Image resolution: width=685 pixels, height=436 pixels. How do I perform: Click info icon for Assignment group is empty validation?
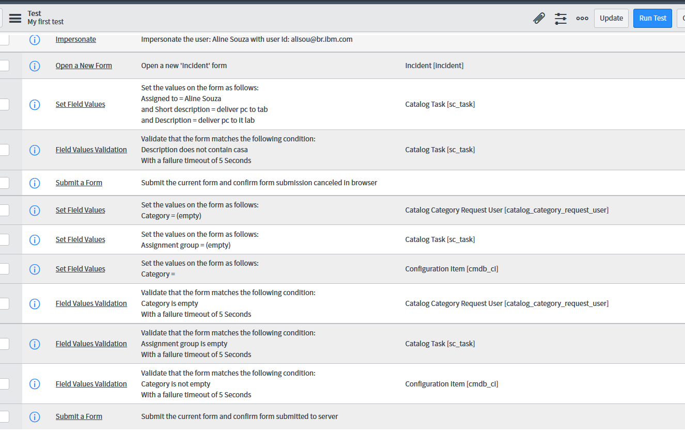click(35, 344)
